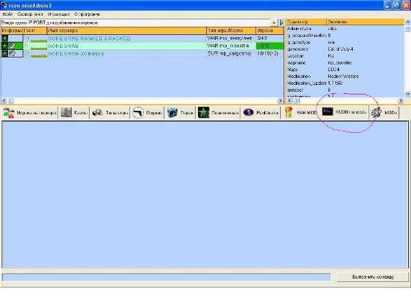Viewport: 411px width, 308px height.
Task: Click ping graph of GONDURAS ZOMBIES row
Action: 39,55
